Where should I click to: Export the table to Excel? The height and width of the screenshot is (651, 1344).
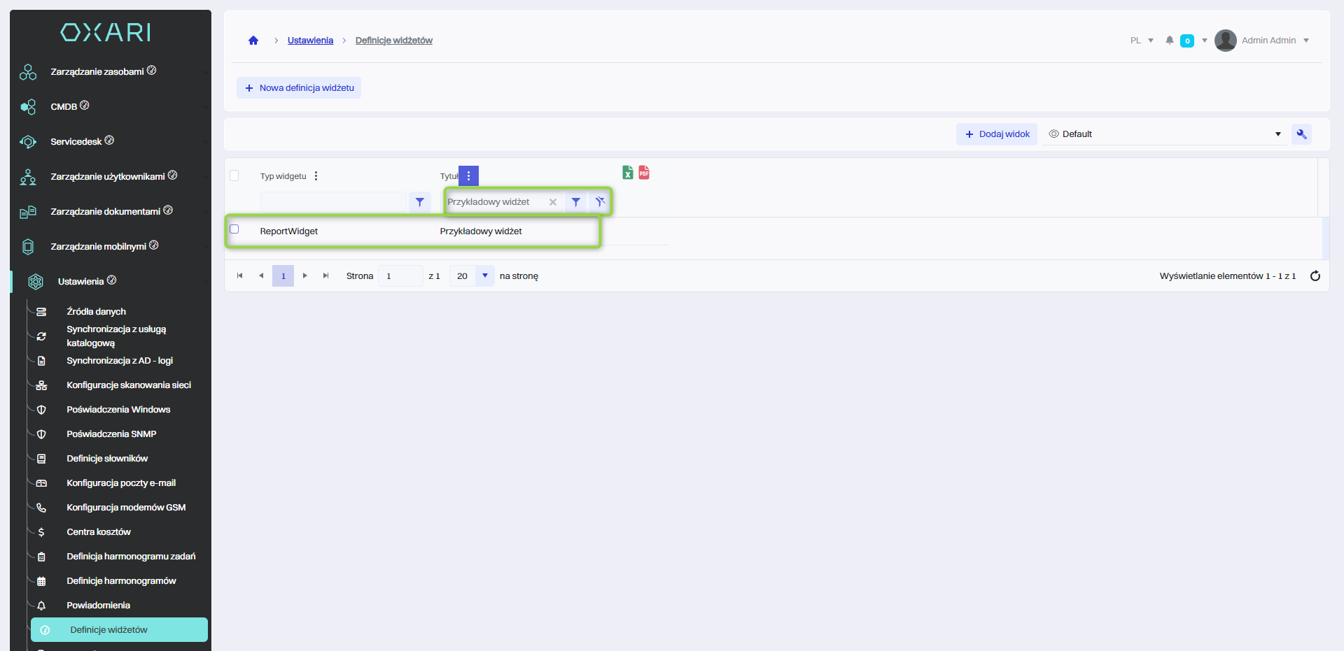tap(627, 173)
